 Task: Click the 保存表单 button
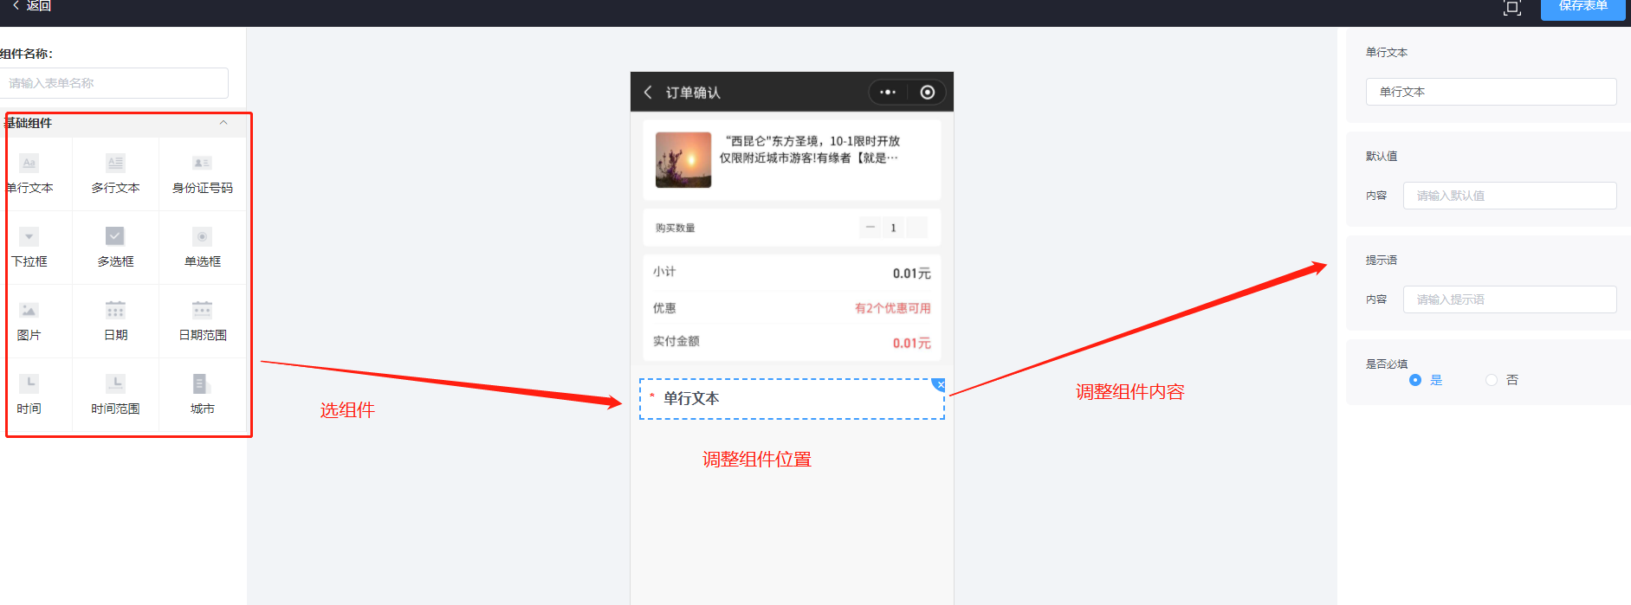coord(1583,8)
